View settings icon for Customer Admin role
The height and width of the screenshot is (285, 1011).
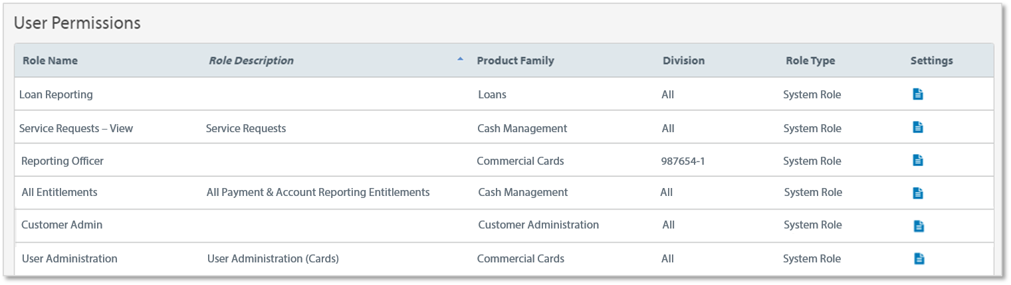point(918,226)
